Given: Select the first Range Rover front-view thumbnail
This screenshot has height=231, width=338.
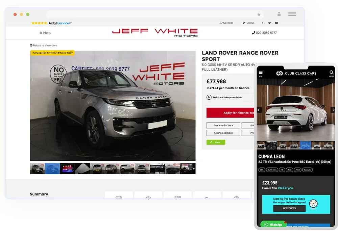Looking at the screenshot, I should point(37,169).
